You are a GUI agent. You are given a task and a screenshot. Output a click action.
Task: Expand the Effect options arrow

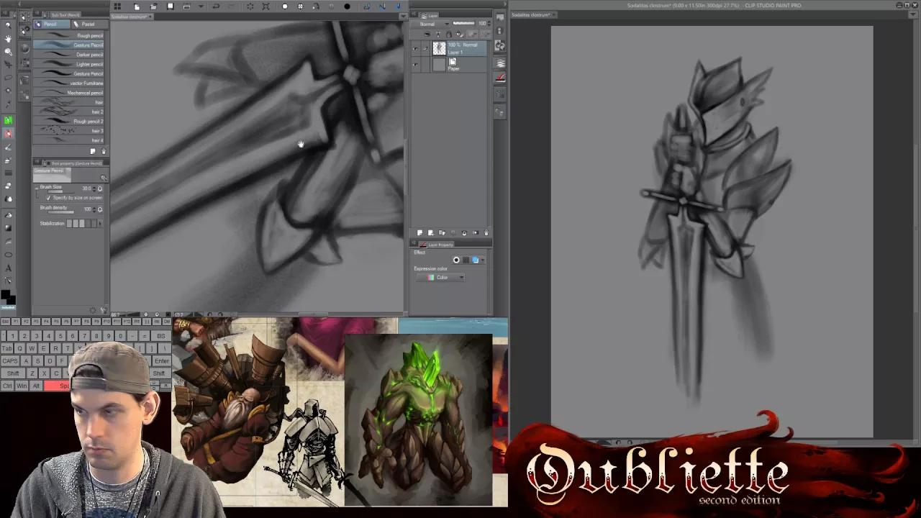(x=483, y=260)
